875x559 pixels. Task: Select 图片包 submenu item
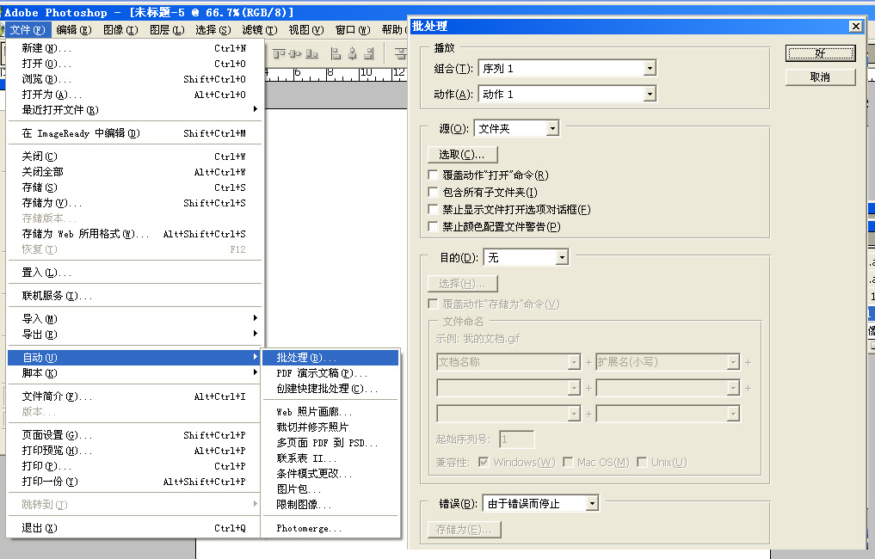tap(330, 489)
